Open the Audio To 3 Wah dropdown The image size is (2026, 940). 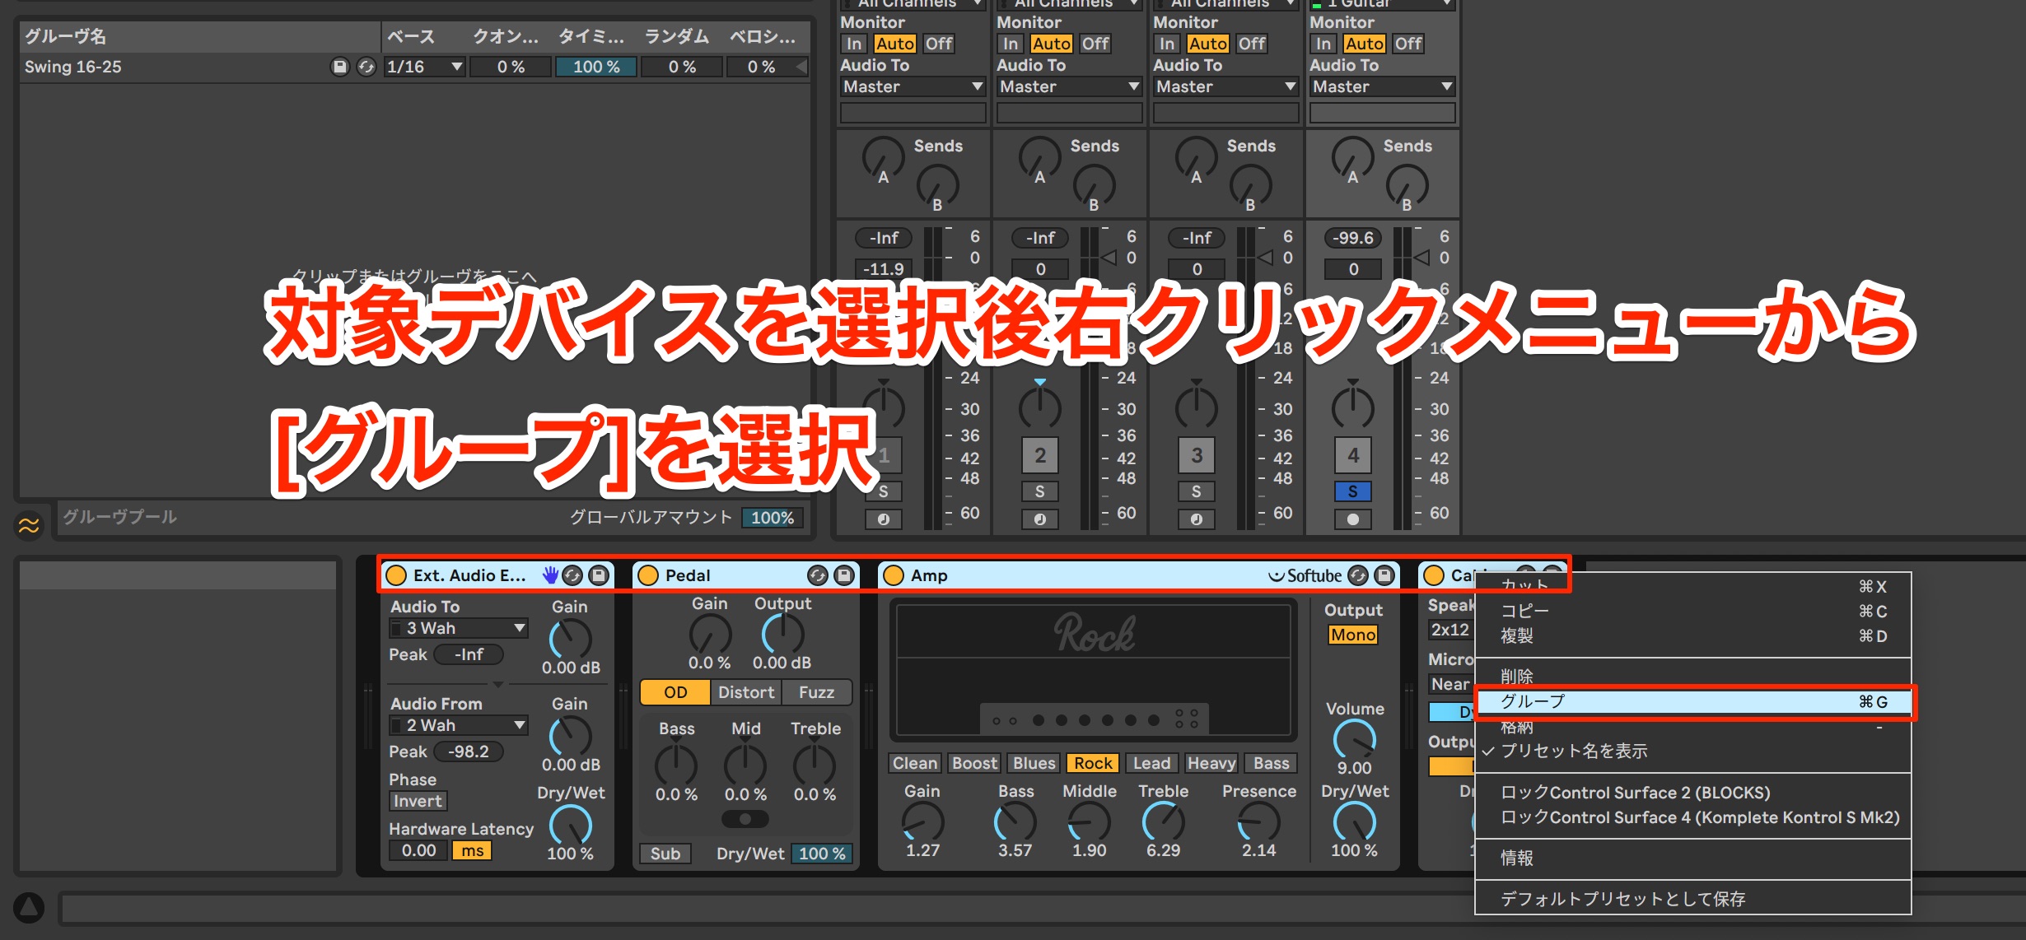(459, 628)
